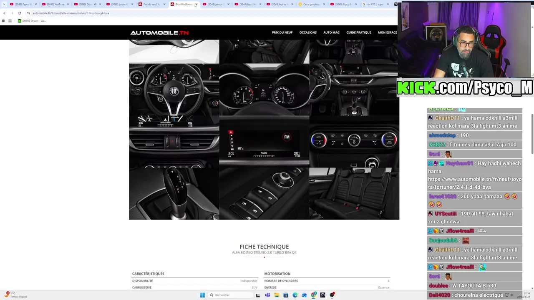Click the Windows Start button
Image resolution: width=534 pixels, height=300 pixels.
(x=202, y=295)
